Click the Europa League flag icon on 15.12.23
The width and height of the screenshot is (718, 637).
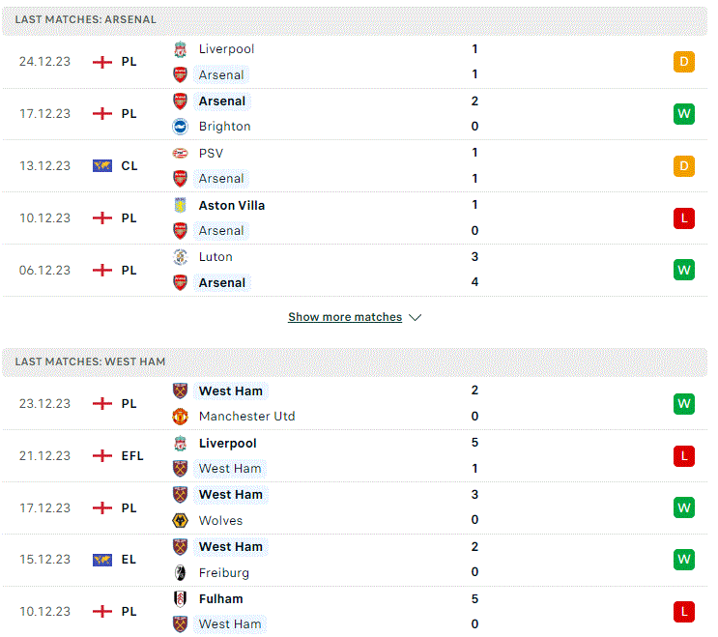(102, 560)
